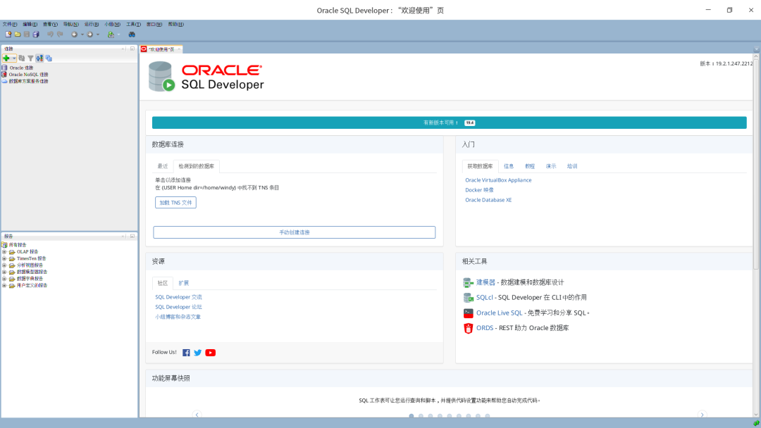Close the 连接 panel with its small X

(x=123, y=49)
